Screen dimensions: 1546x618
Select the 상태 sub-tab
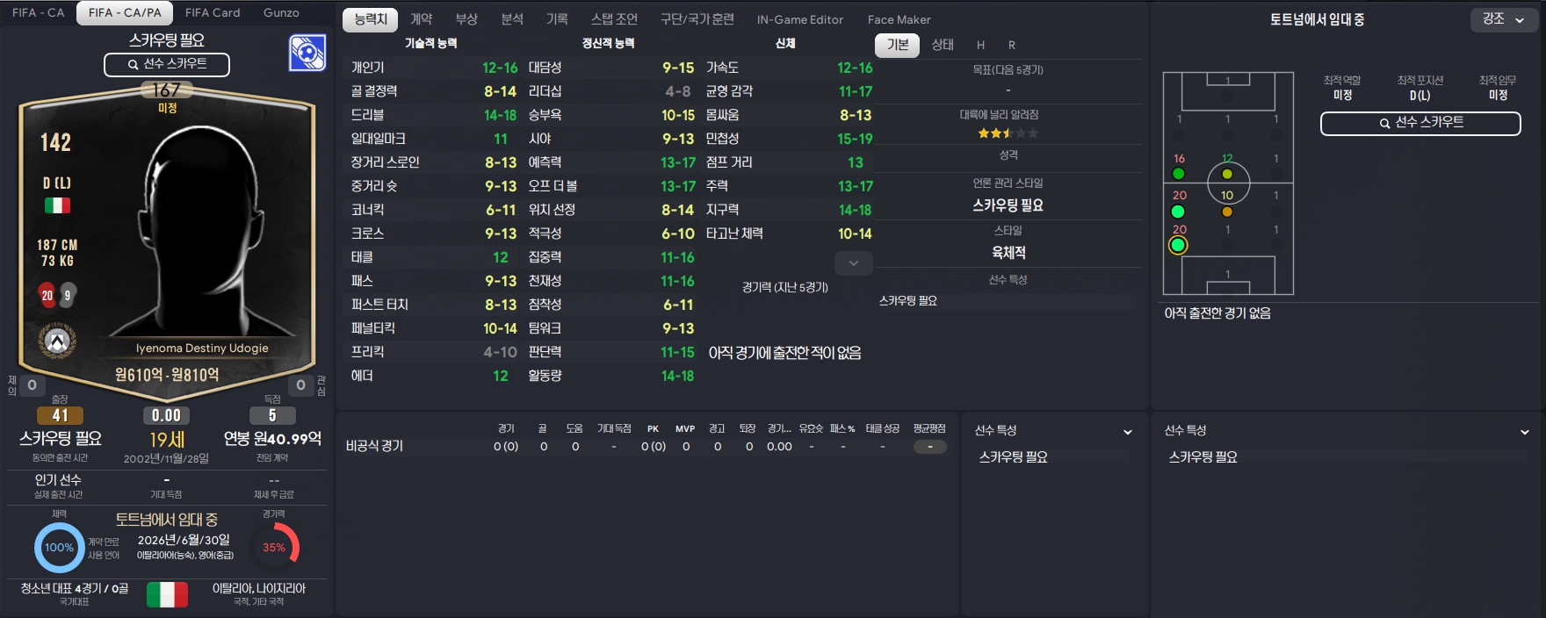coord(943,45)
